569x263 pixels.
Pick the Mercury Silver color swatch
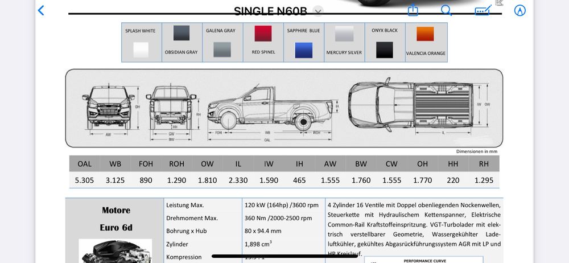344,34
